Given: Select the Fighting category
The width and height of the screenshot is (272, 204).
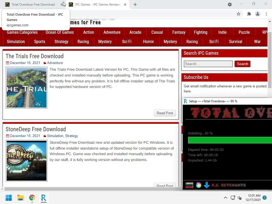Looking at the screenshot, I should tap(201, 32).
